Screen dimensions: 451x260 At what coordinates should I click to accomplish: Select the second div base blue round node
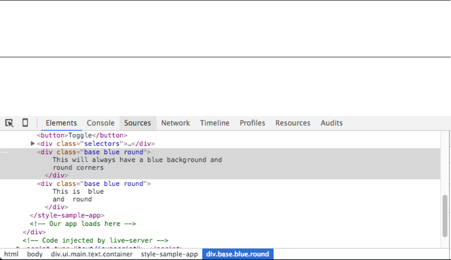coord(94,183)
